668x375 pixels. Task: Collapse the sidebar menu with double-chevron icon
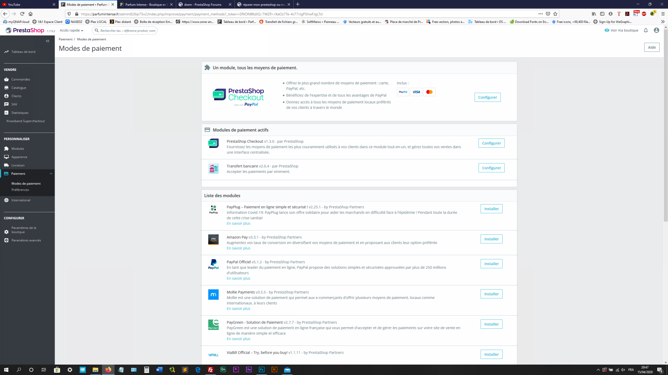pyautogui.click(x=48, y=41)
